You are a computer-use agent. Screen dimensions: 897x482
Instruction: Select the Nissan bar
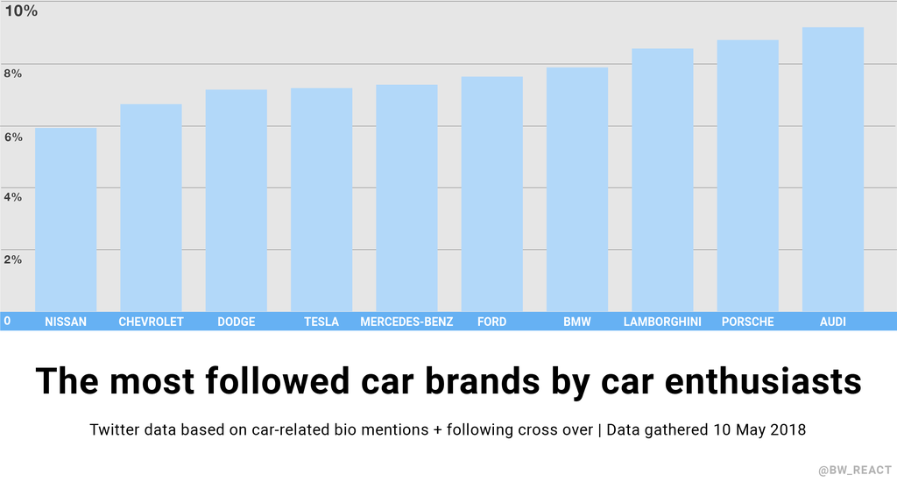tap(66, 219)
